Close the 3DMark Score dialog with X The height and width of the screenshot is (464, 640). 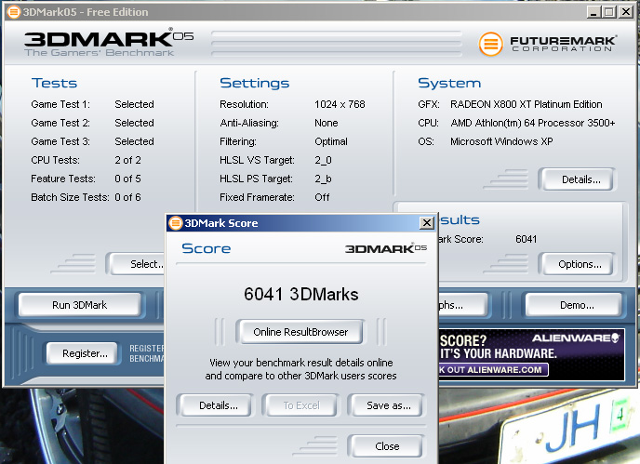(x=426, y=223)
